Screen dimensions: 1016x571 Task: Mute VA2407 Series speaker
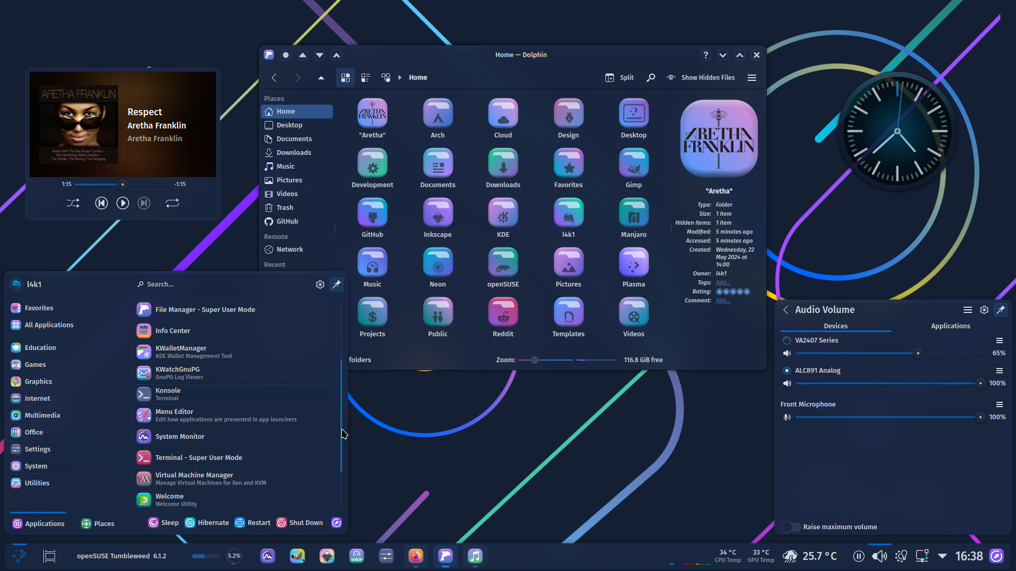(x=787, y=353)
